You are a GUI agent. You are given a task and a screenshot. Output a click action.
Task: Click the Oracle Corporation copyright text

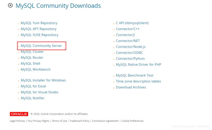tap(59, 114)
